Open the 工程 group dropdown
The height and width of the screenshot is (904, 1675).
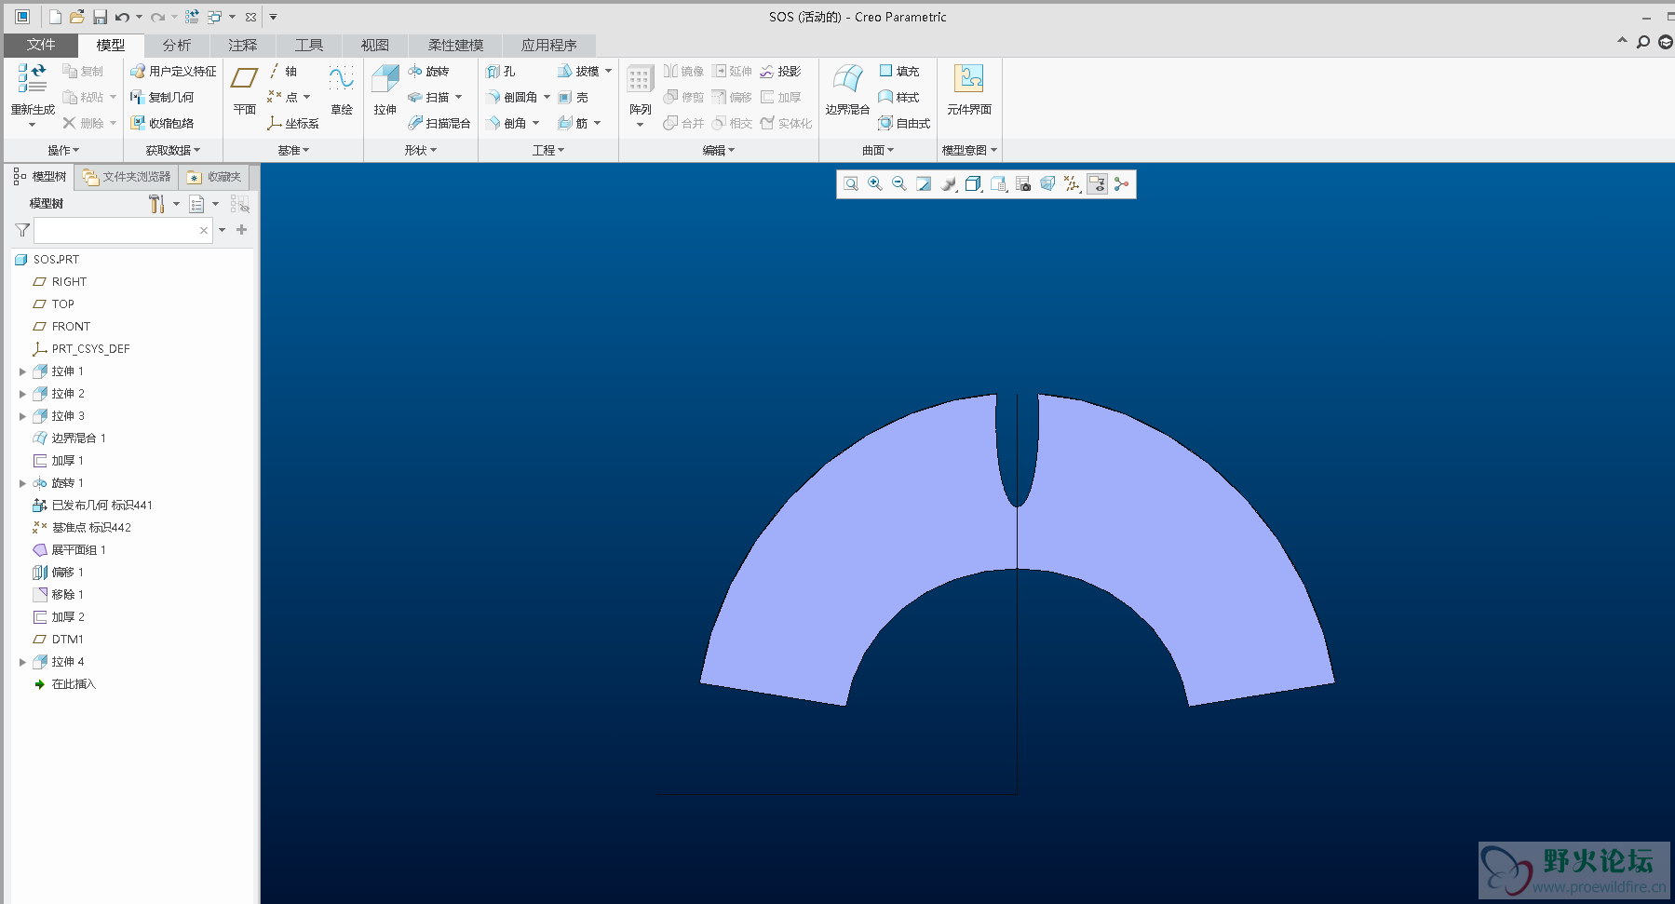pyautogui.click(x=548, y=150)
